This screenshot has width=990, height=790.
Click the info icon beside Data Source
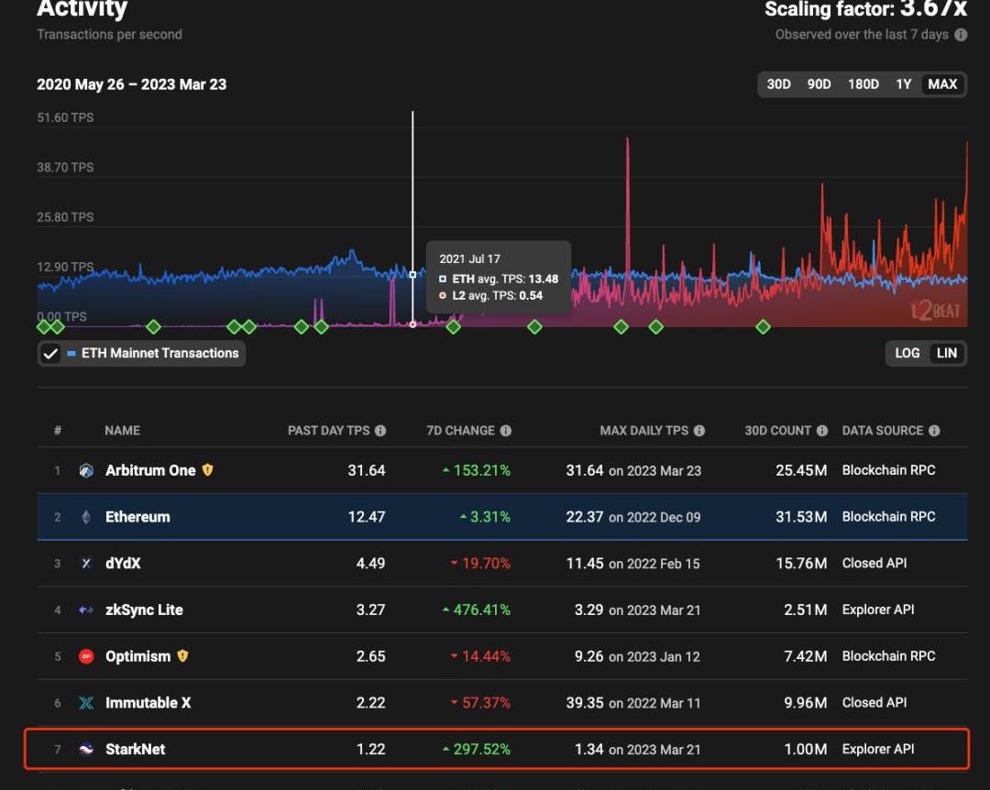pos(934,431)
